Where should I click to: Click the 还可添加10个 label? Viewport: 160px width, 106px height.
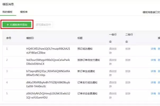tap(44, 24)
